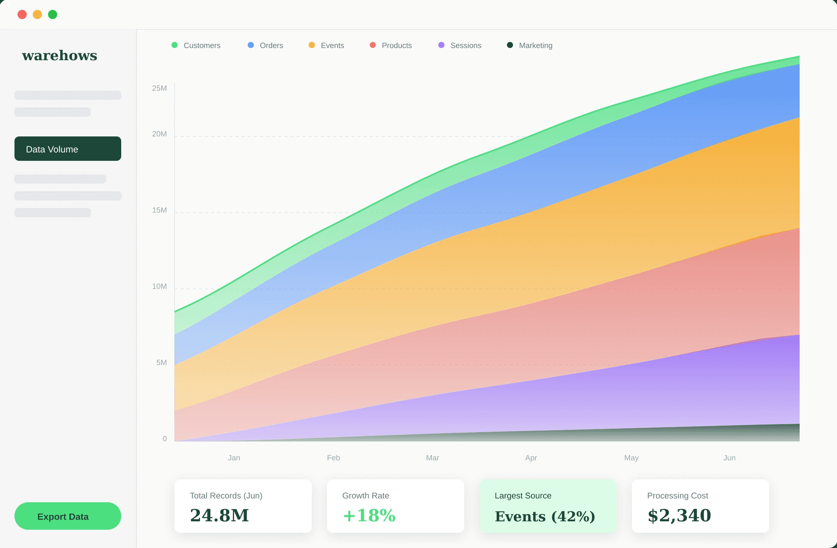Screen dimensions: 837x548
Task: Click the warehows logo
Action: [59, 56]
